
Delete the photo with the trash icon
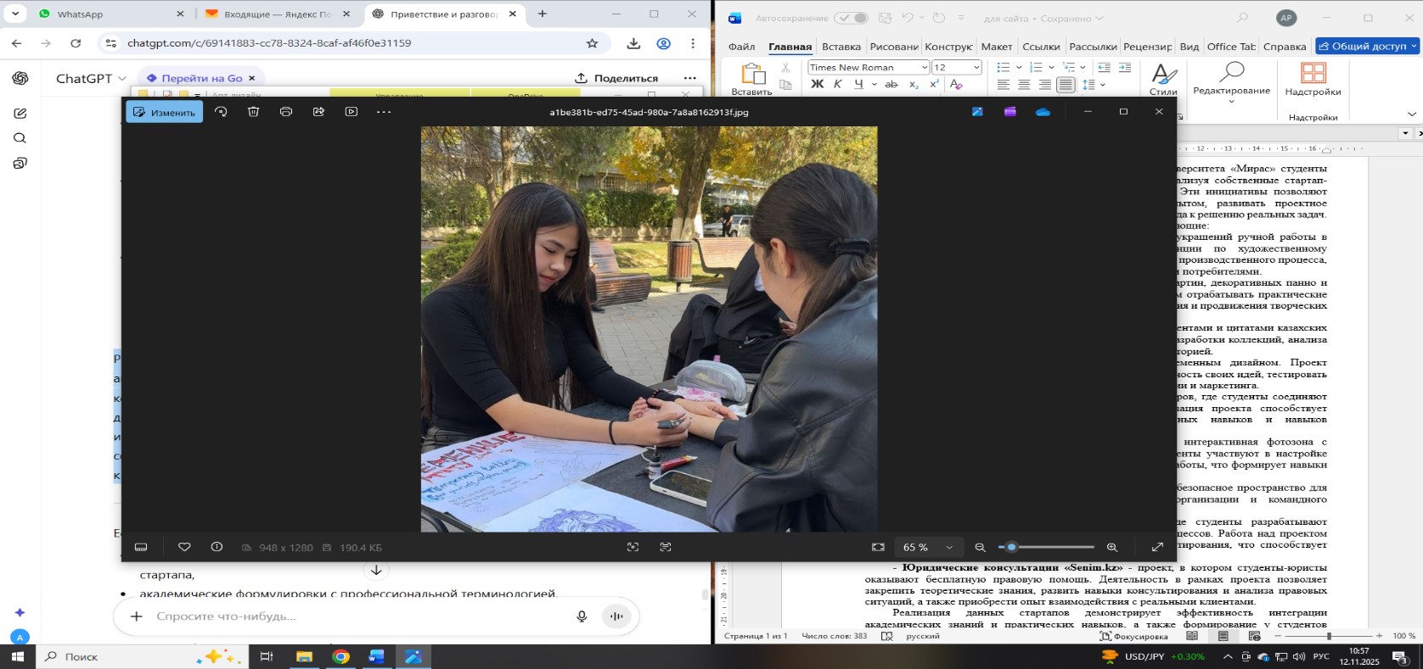tap(253, 112)
